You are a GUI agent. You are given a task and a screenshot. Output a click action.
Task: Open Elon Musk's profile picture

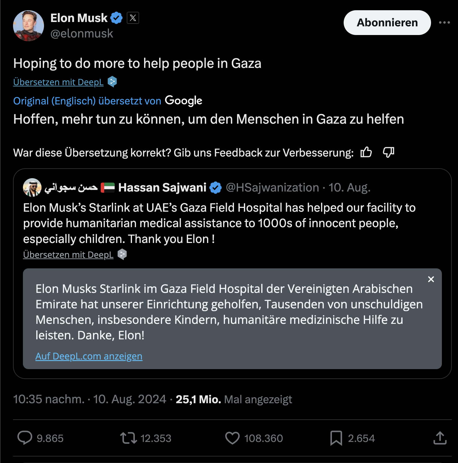coord(29,26)
